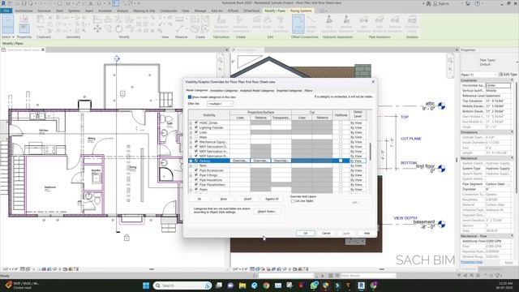The width and height of the screenshot is (519, 292).
Task: Click the Duct/Pipe Sizing analysis icon
Action: point(412,24)
